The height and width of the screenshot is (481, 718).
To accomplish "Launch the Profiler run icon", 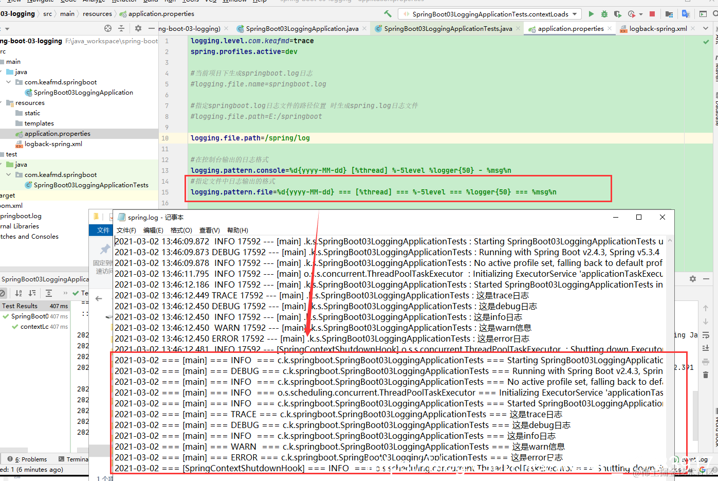I will point(631,14).
